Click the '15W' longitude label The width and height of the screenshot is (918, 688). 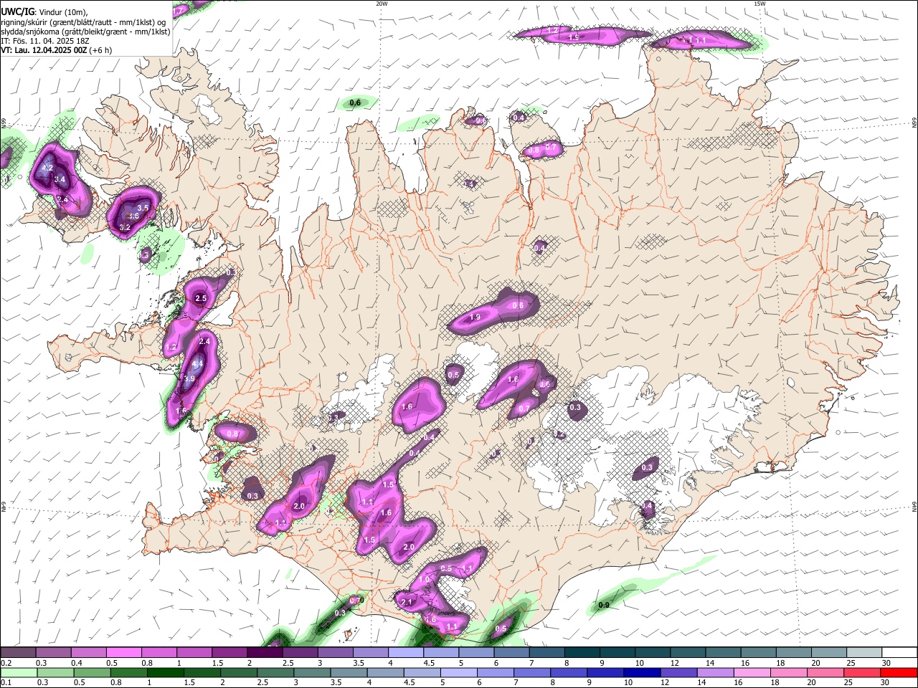click(x=760, y=4)
